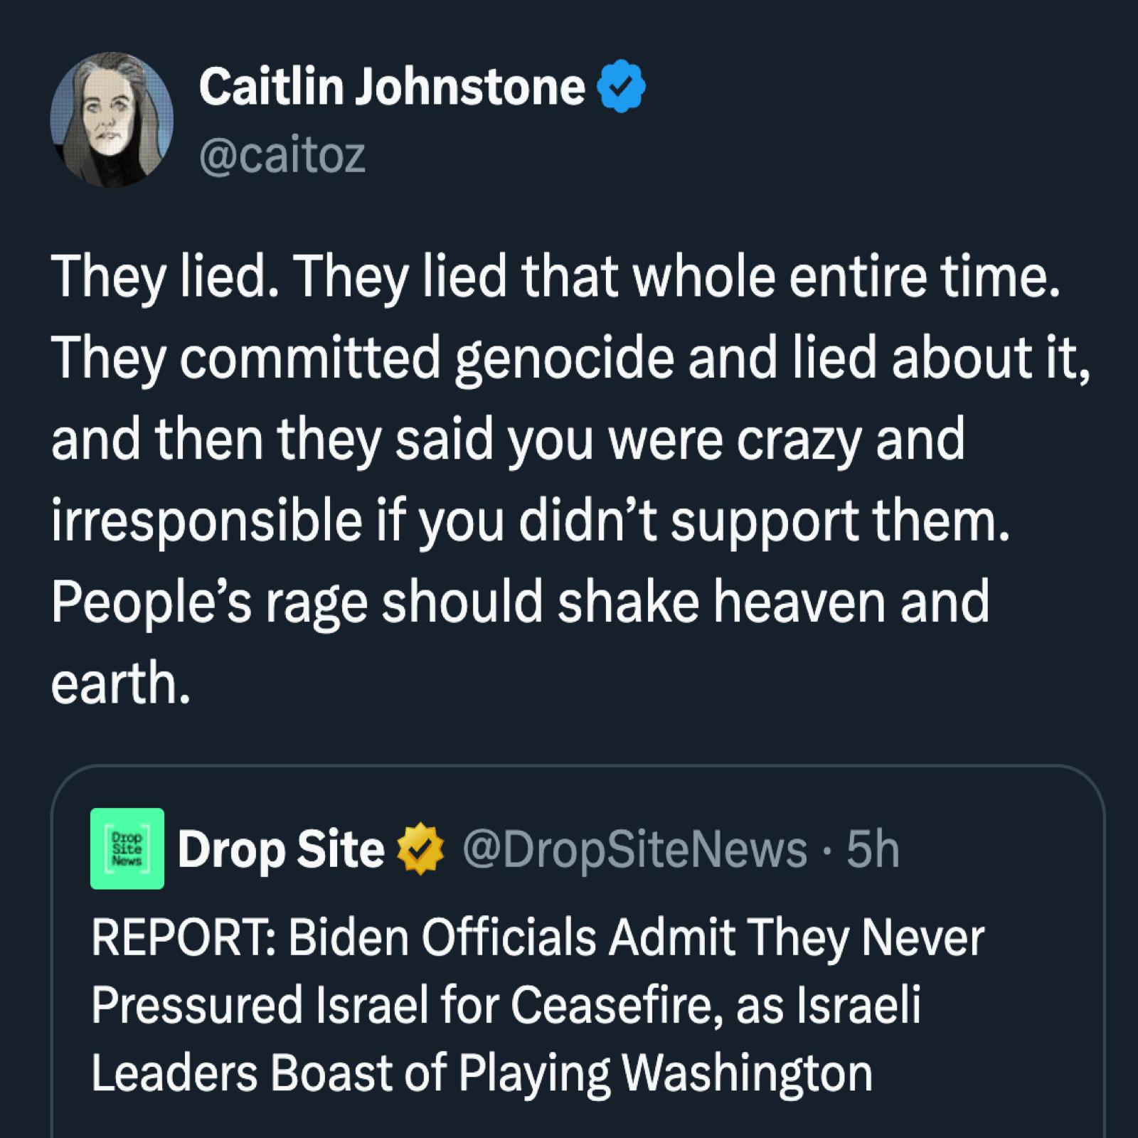Open the quoted REPORT: Biden Officials headline
1138x1138 pixels.
537,1005
